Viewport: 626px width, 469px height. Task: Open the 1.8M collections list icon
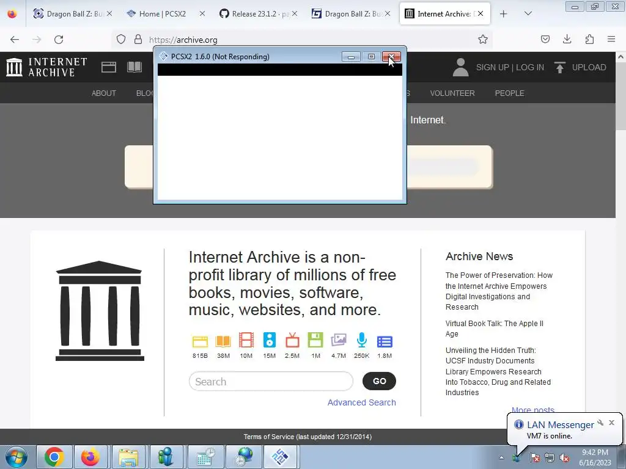tap(385, 341)
